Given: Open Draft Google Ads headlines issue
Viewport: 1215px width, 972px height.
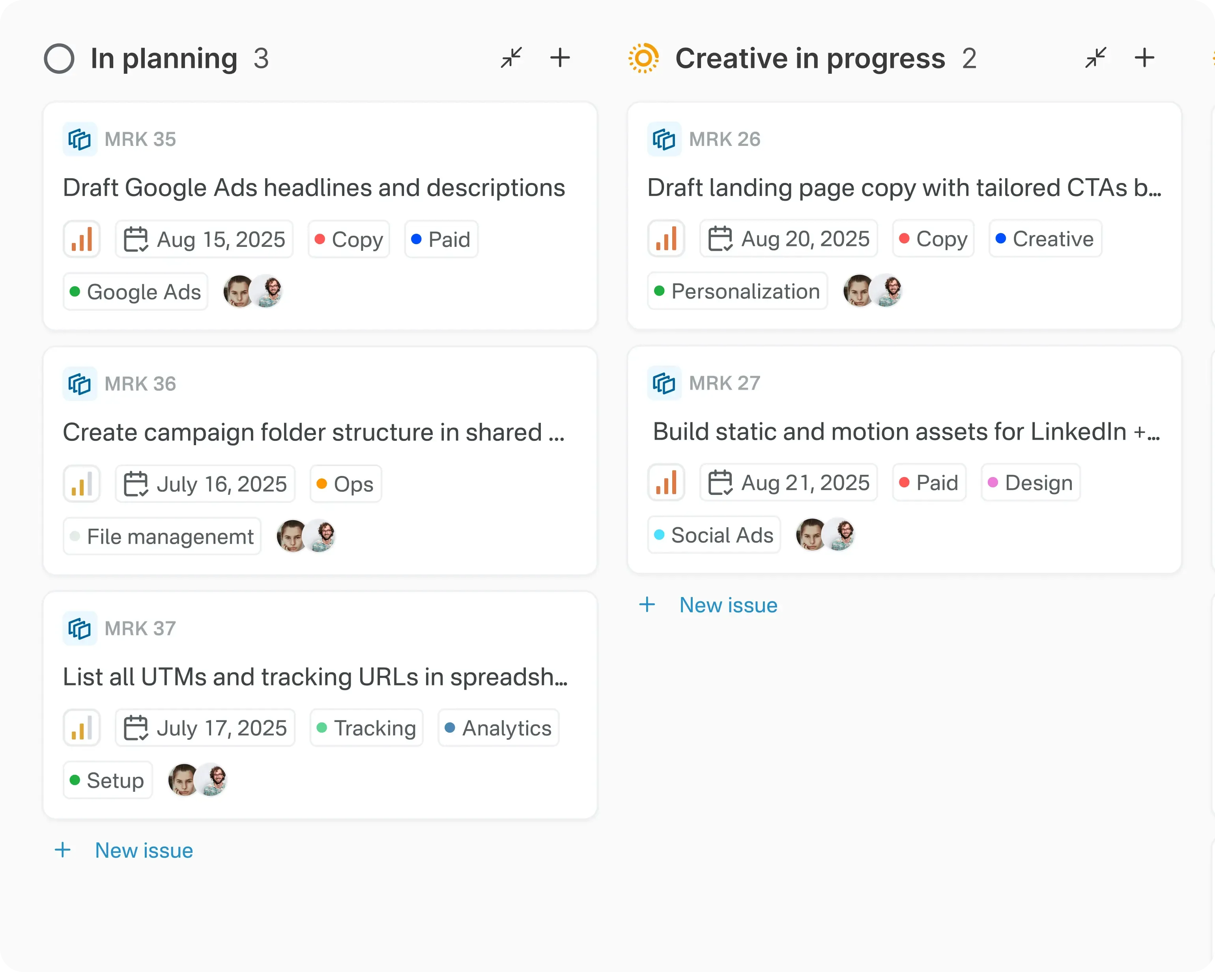Looking at the screenshot, I should 313,188.
